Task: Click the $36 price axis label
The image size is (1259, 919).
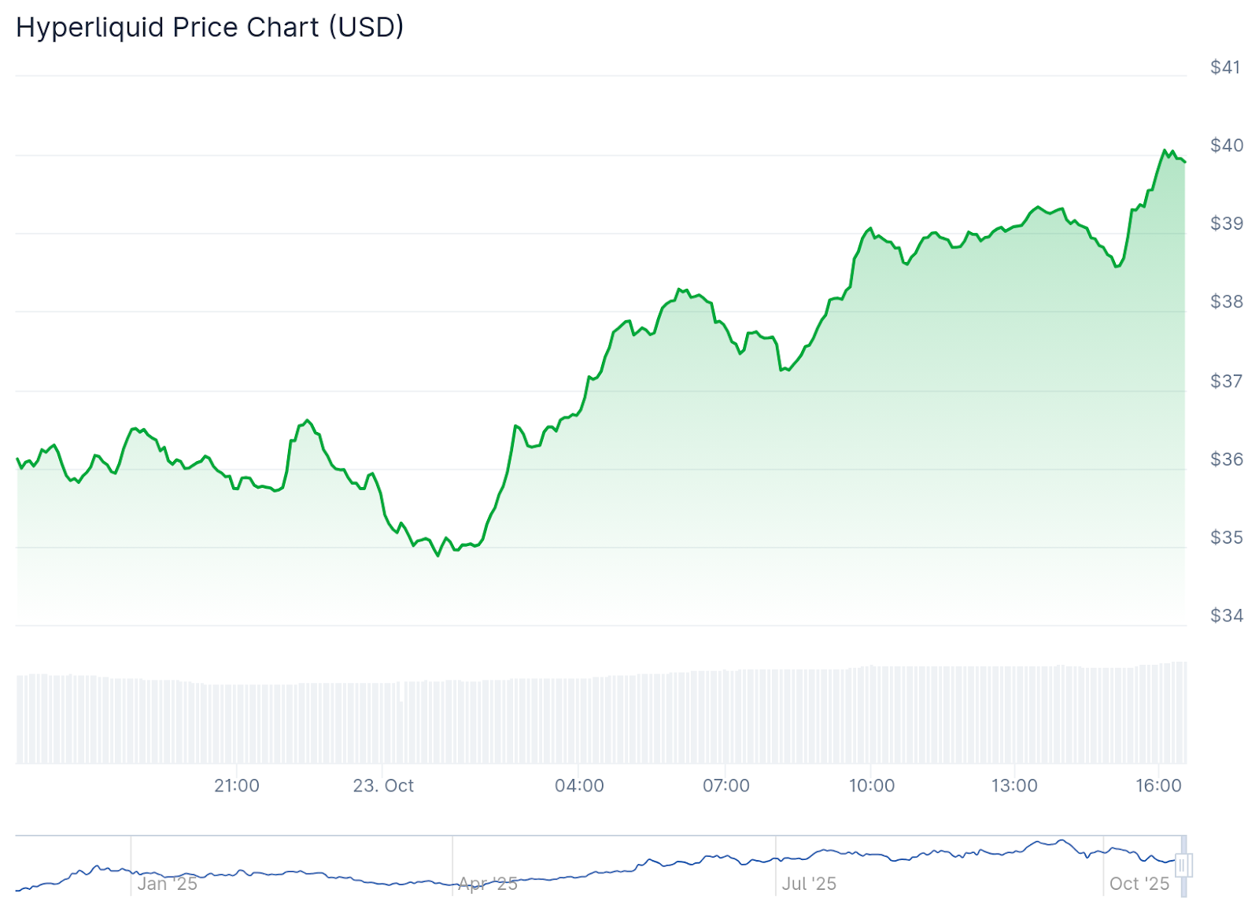Action: coord(1226,459)
